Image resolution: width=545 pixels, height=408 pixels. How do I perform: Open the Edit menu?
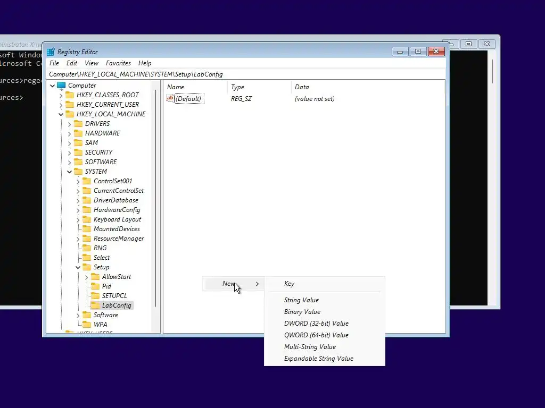(72, 63)
